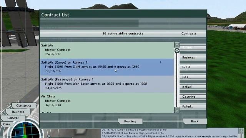This screenshot has height=138, width=246.
Task: Open the Business menu in the corner panel
Action: [x=18, y=112]
